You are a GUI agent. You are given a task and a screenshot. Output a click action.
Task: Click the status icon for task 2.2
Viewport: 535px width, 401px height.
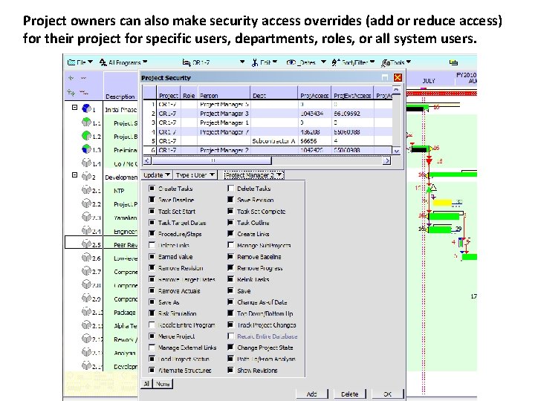point(86,203)
